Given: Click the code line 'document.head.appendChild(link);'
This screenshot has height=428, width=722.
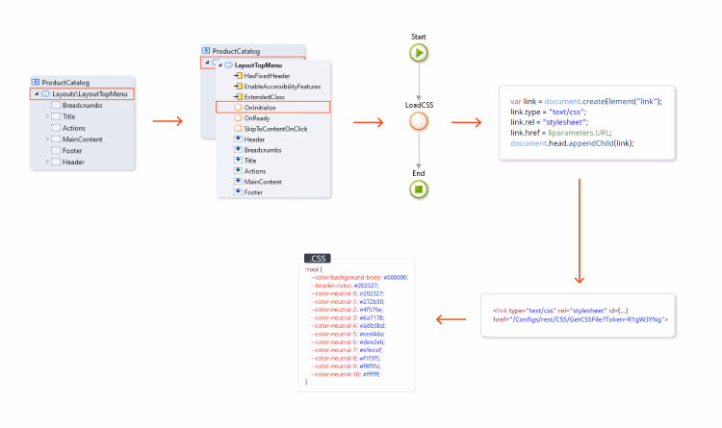Looking at the screenshot, I should pyautogui.click(x=572, y=143).
